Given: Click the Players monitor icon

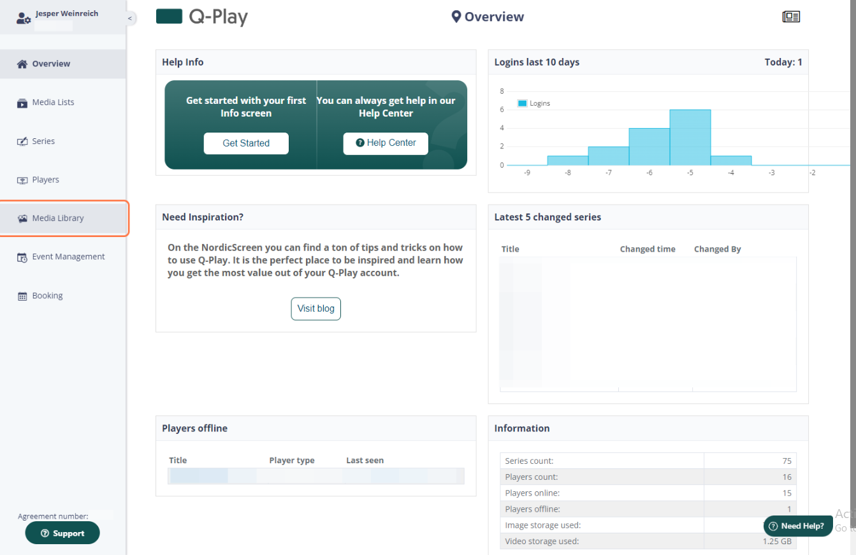Looking at the screenshot, I should pos(22,180).
